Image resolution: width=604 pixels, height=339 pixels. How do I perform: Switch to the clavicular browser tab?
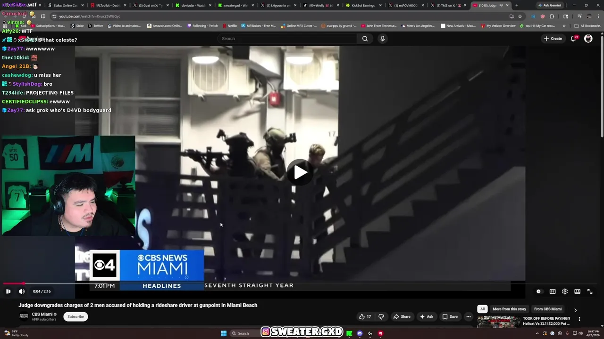pyautogui.click(x=193, y=5)
